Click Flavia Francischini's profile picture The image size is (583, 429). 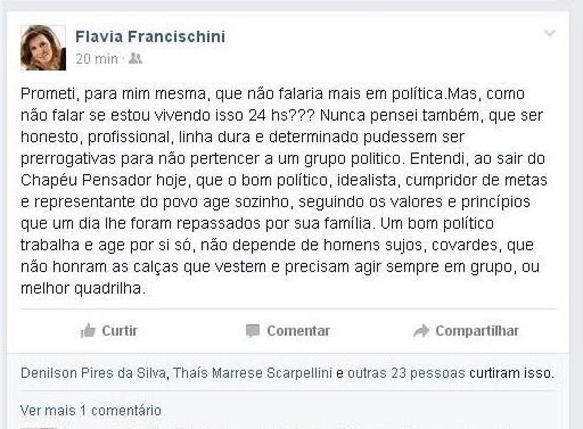(43, 47)
